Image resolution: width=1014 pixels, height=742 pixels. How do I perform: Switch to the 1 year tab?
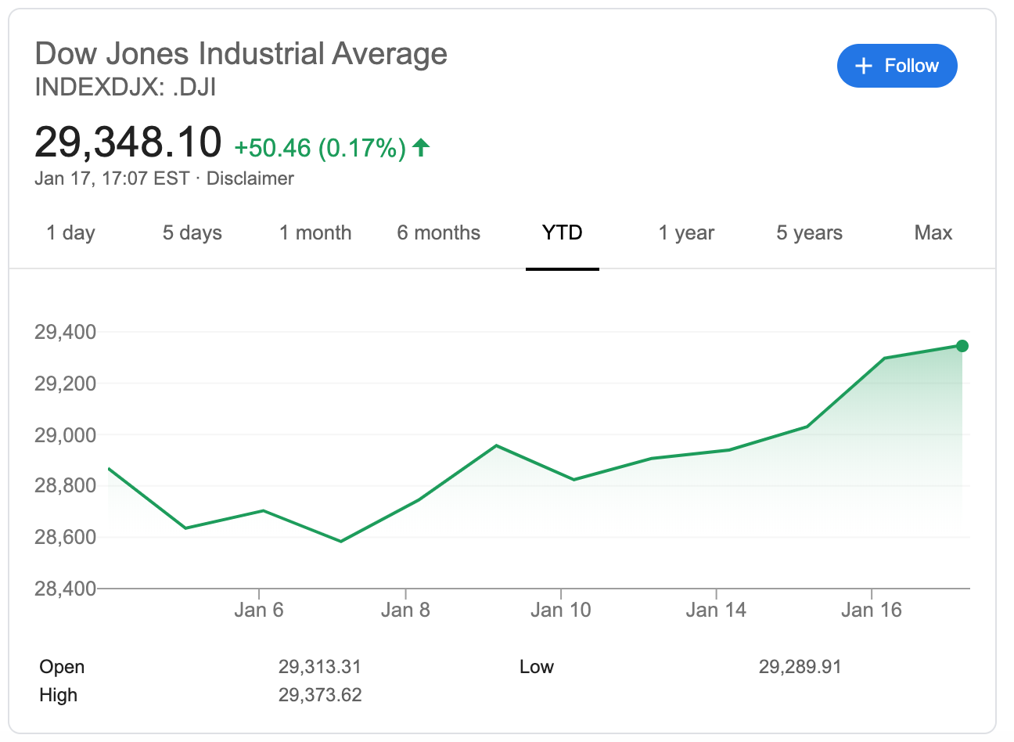point(686,233)
